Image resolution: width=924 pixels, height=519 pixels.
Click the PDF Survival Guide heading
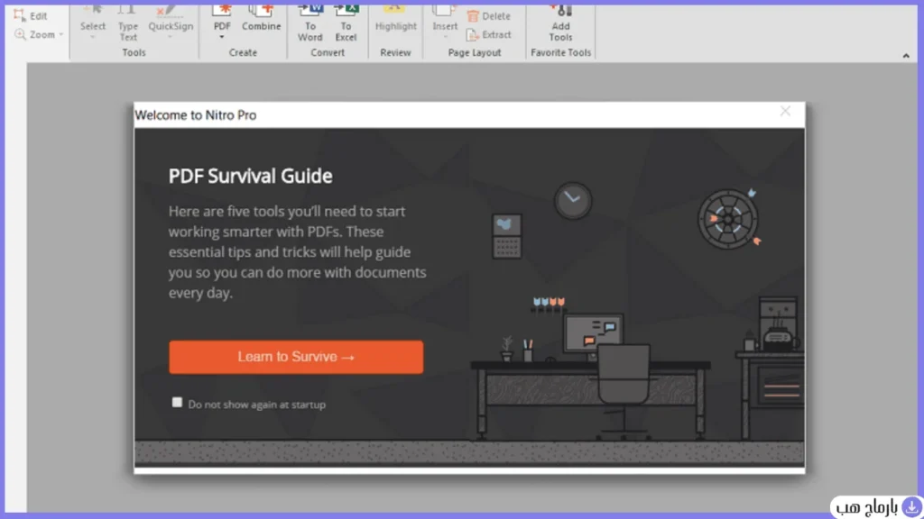click(251, 176)
